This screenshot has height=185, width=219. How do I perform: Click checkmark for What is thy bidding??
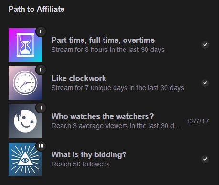[205, 159]
